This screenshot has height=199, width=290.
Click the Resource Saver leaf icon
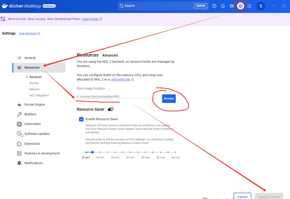click(110, 109)
